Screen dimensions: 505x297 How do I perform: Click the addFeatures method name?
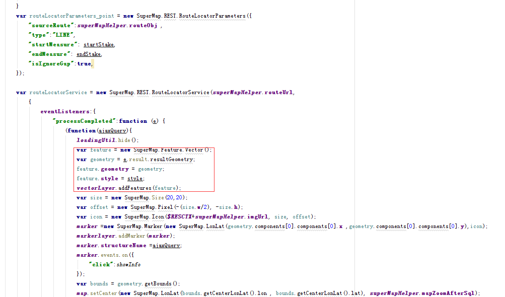click(x=134, y=188)
